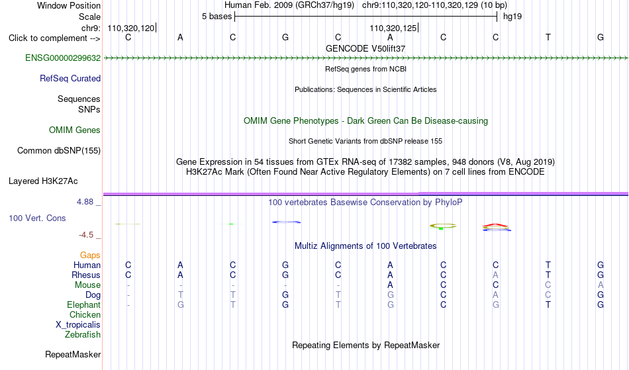Click 'RefSeq genes from NCBI' title

pos(366,69)
